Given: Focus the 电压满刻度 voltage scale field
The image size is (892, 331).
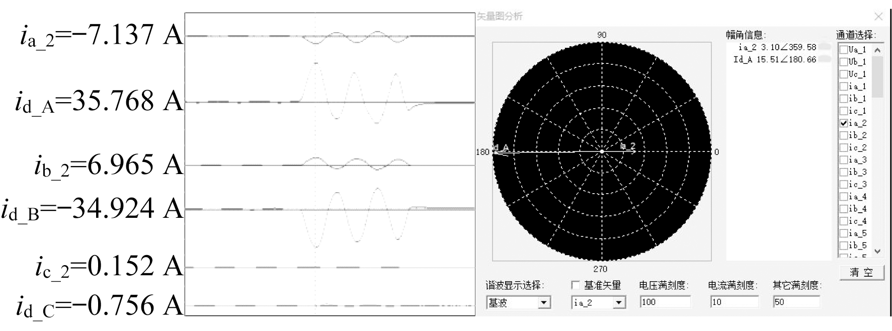Looking at the screenshot, I should click(x=665, y=302).
